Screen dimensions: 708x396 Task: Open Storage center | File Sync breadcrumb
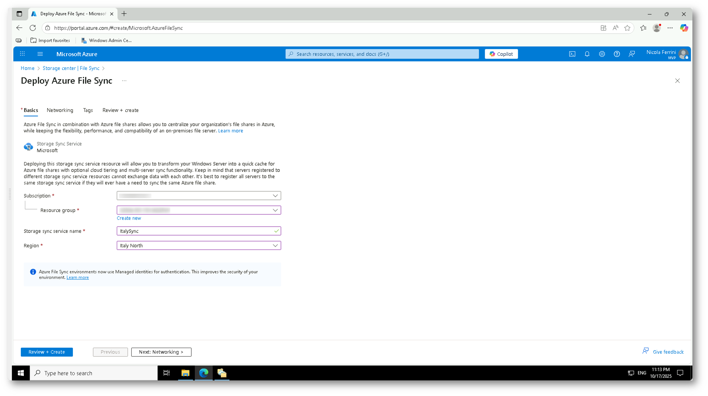click(x=71, y=68)
